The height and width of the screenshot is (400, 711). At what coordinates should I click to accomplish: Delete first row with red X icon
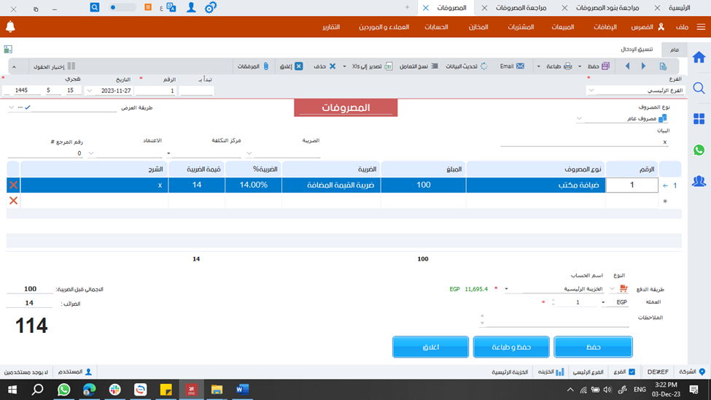[13, 185]
